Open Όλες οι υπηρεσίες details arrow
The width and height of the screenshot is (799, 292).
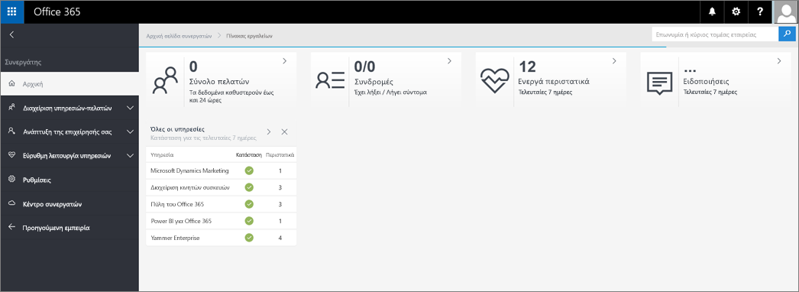(x=269, y=131)
